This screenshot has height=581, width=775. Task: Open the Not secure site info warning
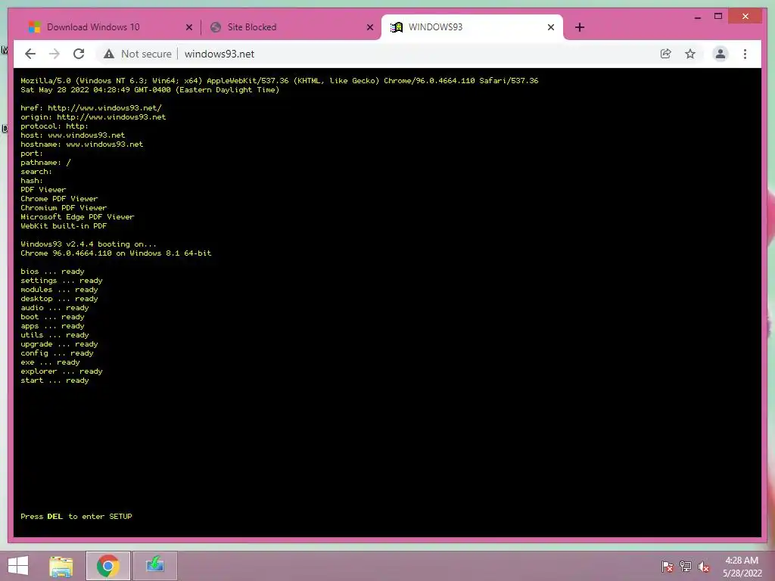(x=138, y=54)
